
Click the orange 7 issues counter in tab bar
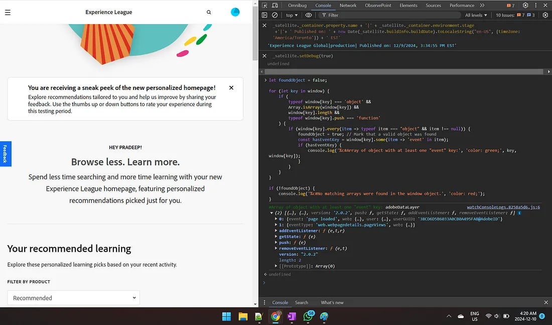[510, 6]
